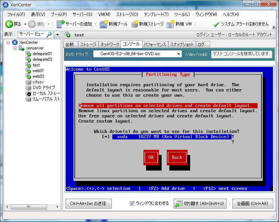The image size is (279, 222).
Task: Click the test VM icon in tree
Action: (28, 65)
